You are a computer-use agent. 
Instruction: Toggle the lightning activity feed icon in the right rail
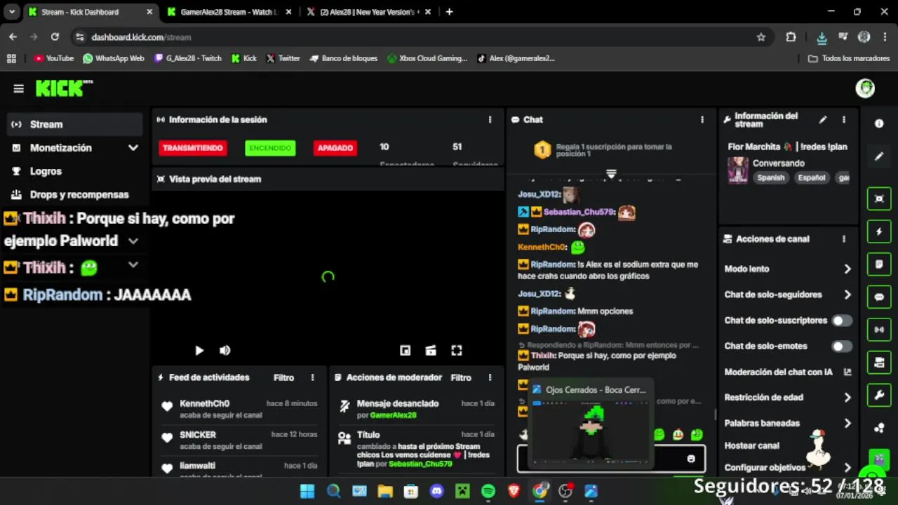click(x=879, y=232)
